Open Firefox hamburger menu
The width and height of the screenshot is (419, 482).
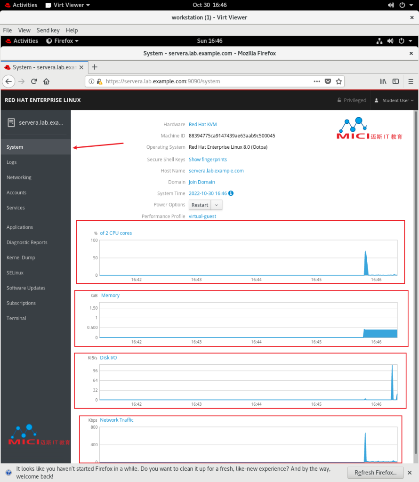(x=411, y=81)
